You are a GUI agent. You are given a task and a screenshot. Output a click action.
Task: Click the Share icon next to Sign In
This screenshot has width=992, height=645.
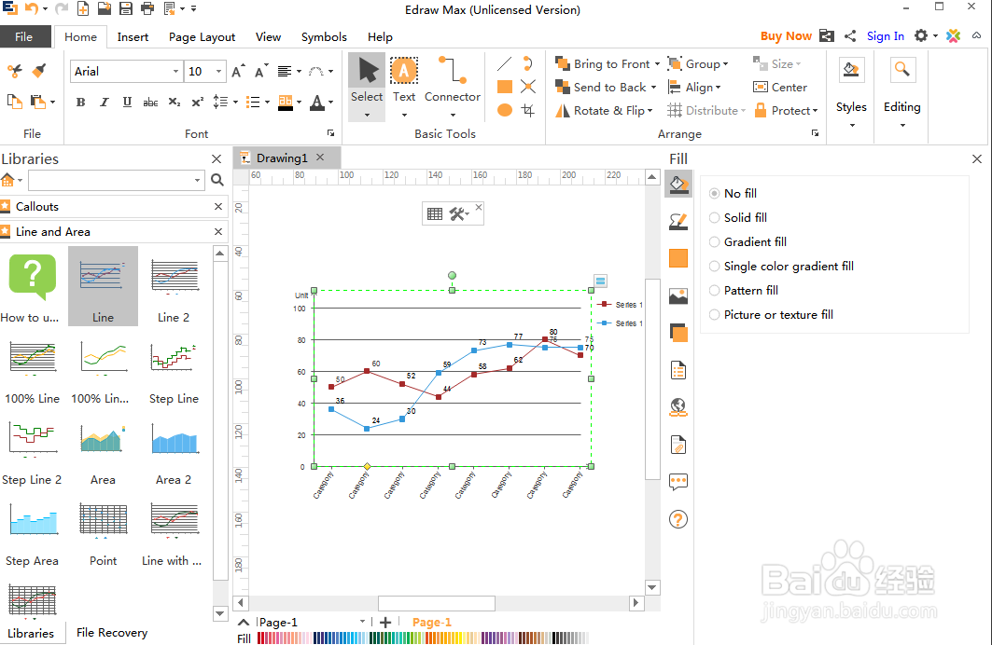point(850,36)
